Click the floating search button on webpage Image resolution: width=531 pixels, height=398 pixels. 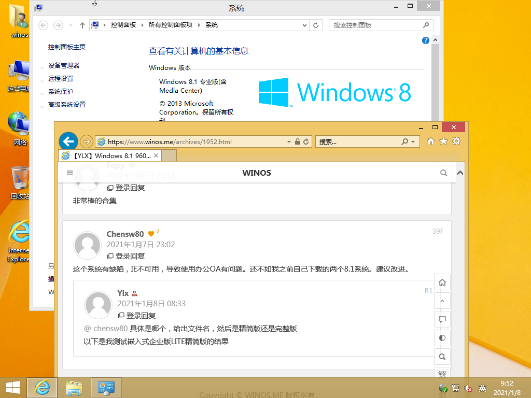(442, 357)
